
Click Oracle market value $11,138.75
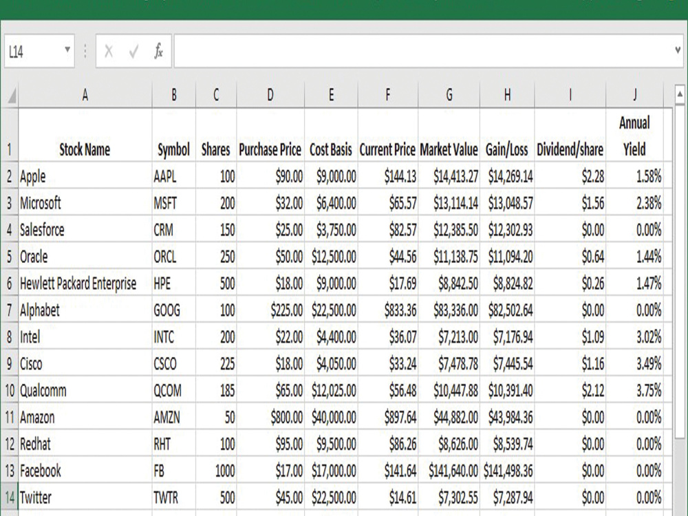pos(449,257)
